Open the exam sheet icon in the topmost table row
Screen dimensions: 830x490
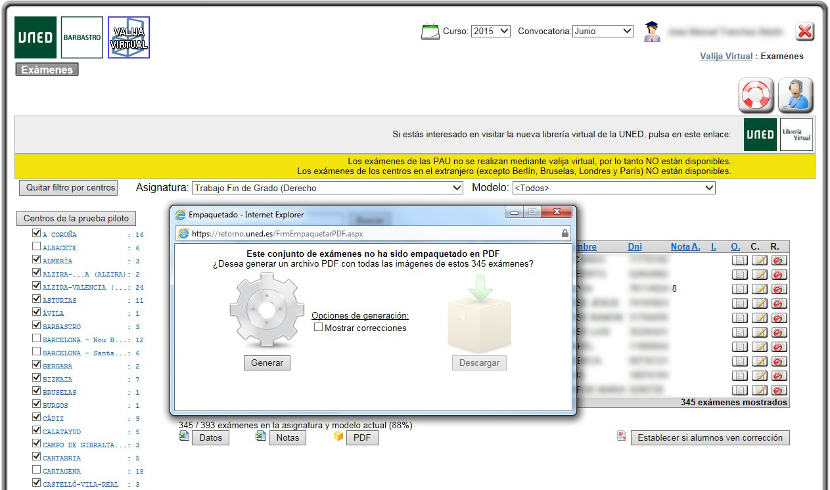click(x=740, y=259)
